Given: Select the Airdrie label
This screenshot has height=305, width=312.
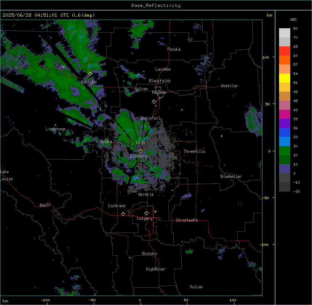Looking at the screenshot, I should point(146,195).
